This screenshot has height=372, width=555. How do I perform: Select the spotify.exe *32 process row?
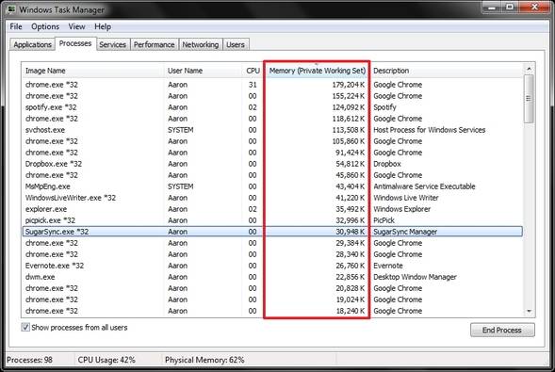pos(272,107)
